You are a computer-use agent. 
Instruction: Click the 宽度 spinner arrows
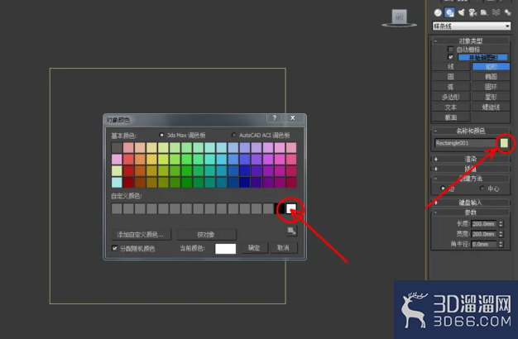click(501, 234)
